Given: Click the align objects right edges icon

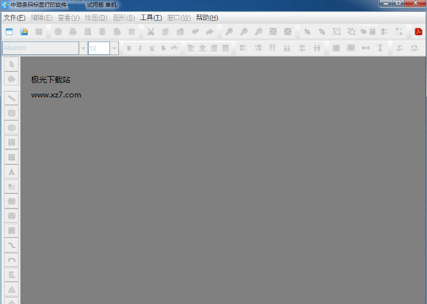Looking at the screenshot, I should click(257, 48).
